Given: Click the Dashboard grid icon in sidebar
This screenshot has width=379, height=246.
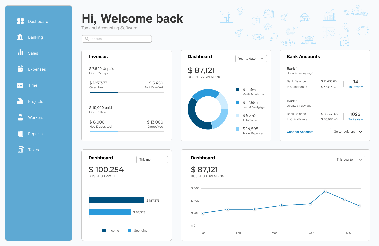Looking at the screenshot, I should click(20, 21).
